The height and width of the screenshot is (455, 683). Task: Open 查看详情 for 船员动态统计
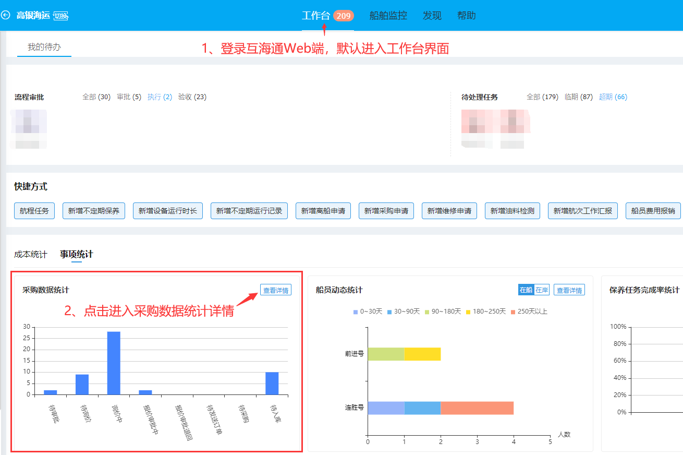[x=569, y=290]
